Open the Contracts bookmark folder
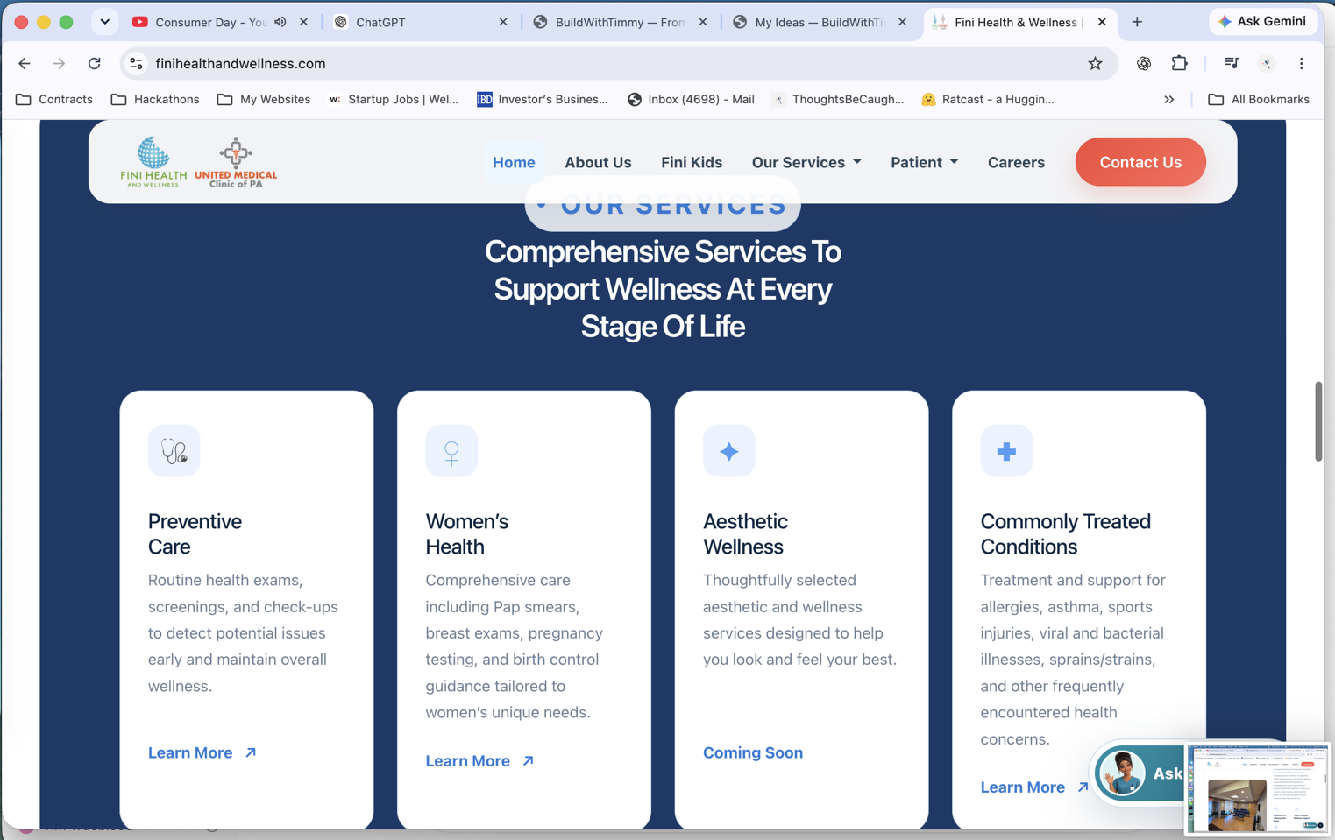Screen dimensions: 1335x840 point(54,99)
